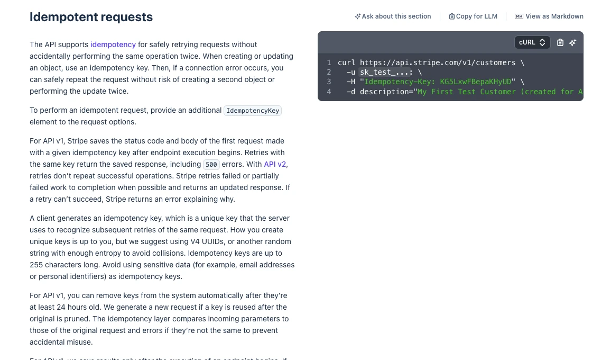Image resolution: width=592 pixels, height=360 pixels.
Task: Copy the code sample with the clipboard icon
Action: pos(560,42)
